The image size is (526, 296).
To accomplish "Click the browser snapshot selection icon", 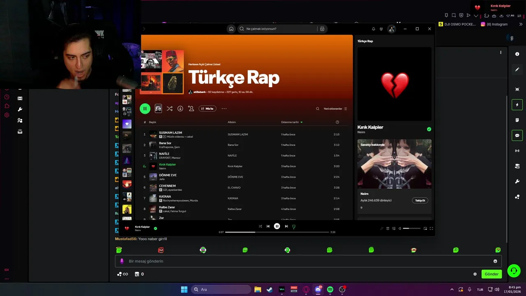I will pyautogui.click(x=454, y=15).
